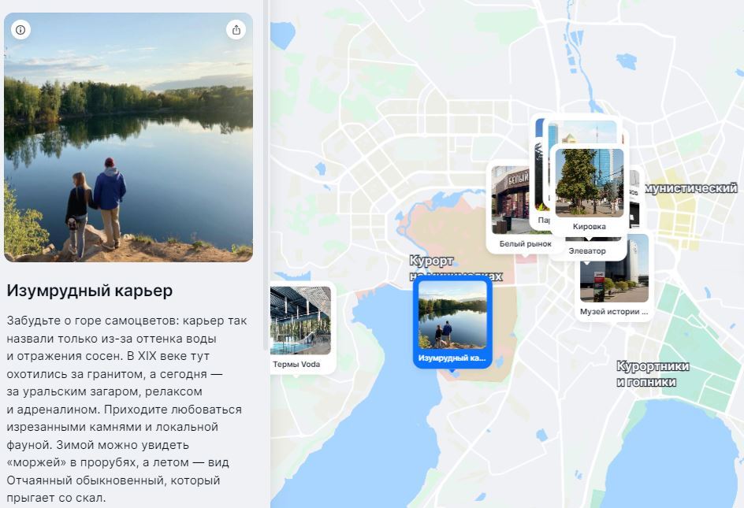Click the description paragraph about the quarry

pos(125,409)
